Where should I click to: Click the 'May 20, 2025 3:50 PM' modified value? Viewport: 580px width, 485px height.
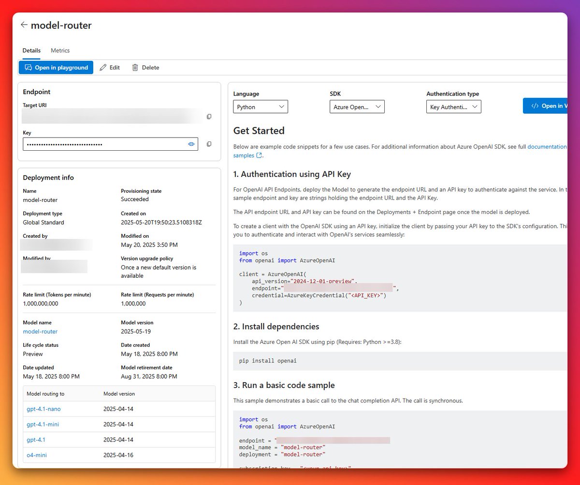[x=149, y=245]
